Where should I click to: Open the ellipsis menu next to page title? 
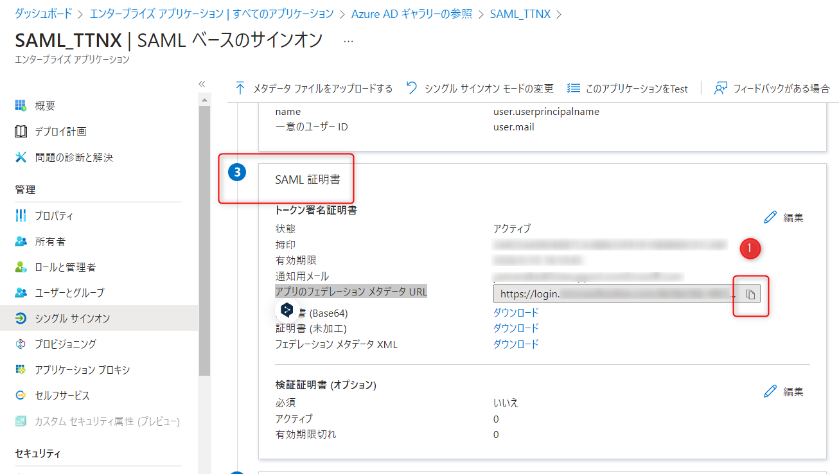348,40
